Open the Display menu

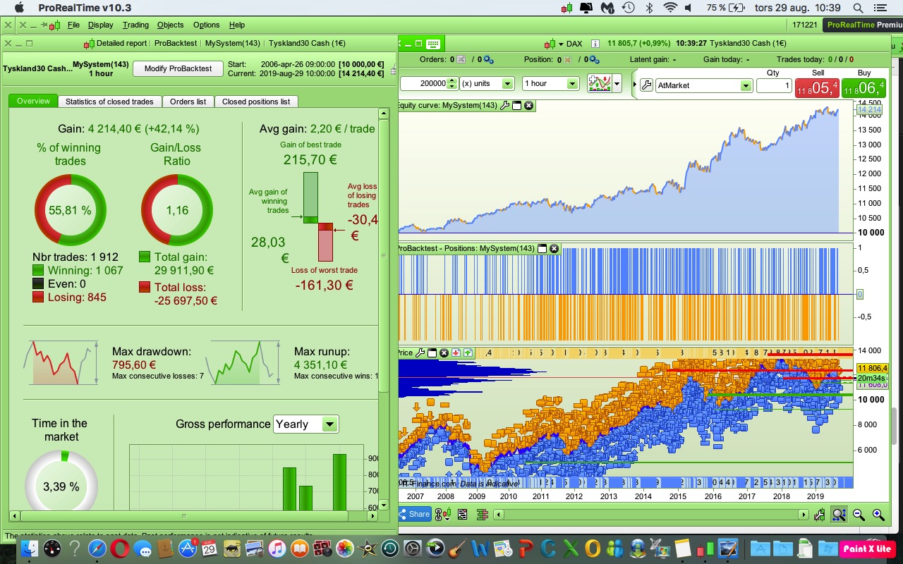pos(100,25)
